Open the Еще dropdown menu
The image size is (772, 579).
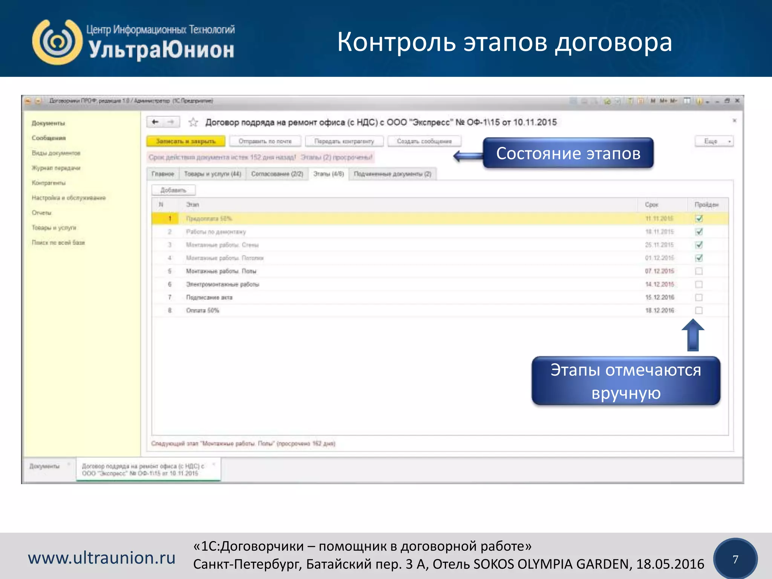tap(714, 141)
